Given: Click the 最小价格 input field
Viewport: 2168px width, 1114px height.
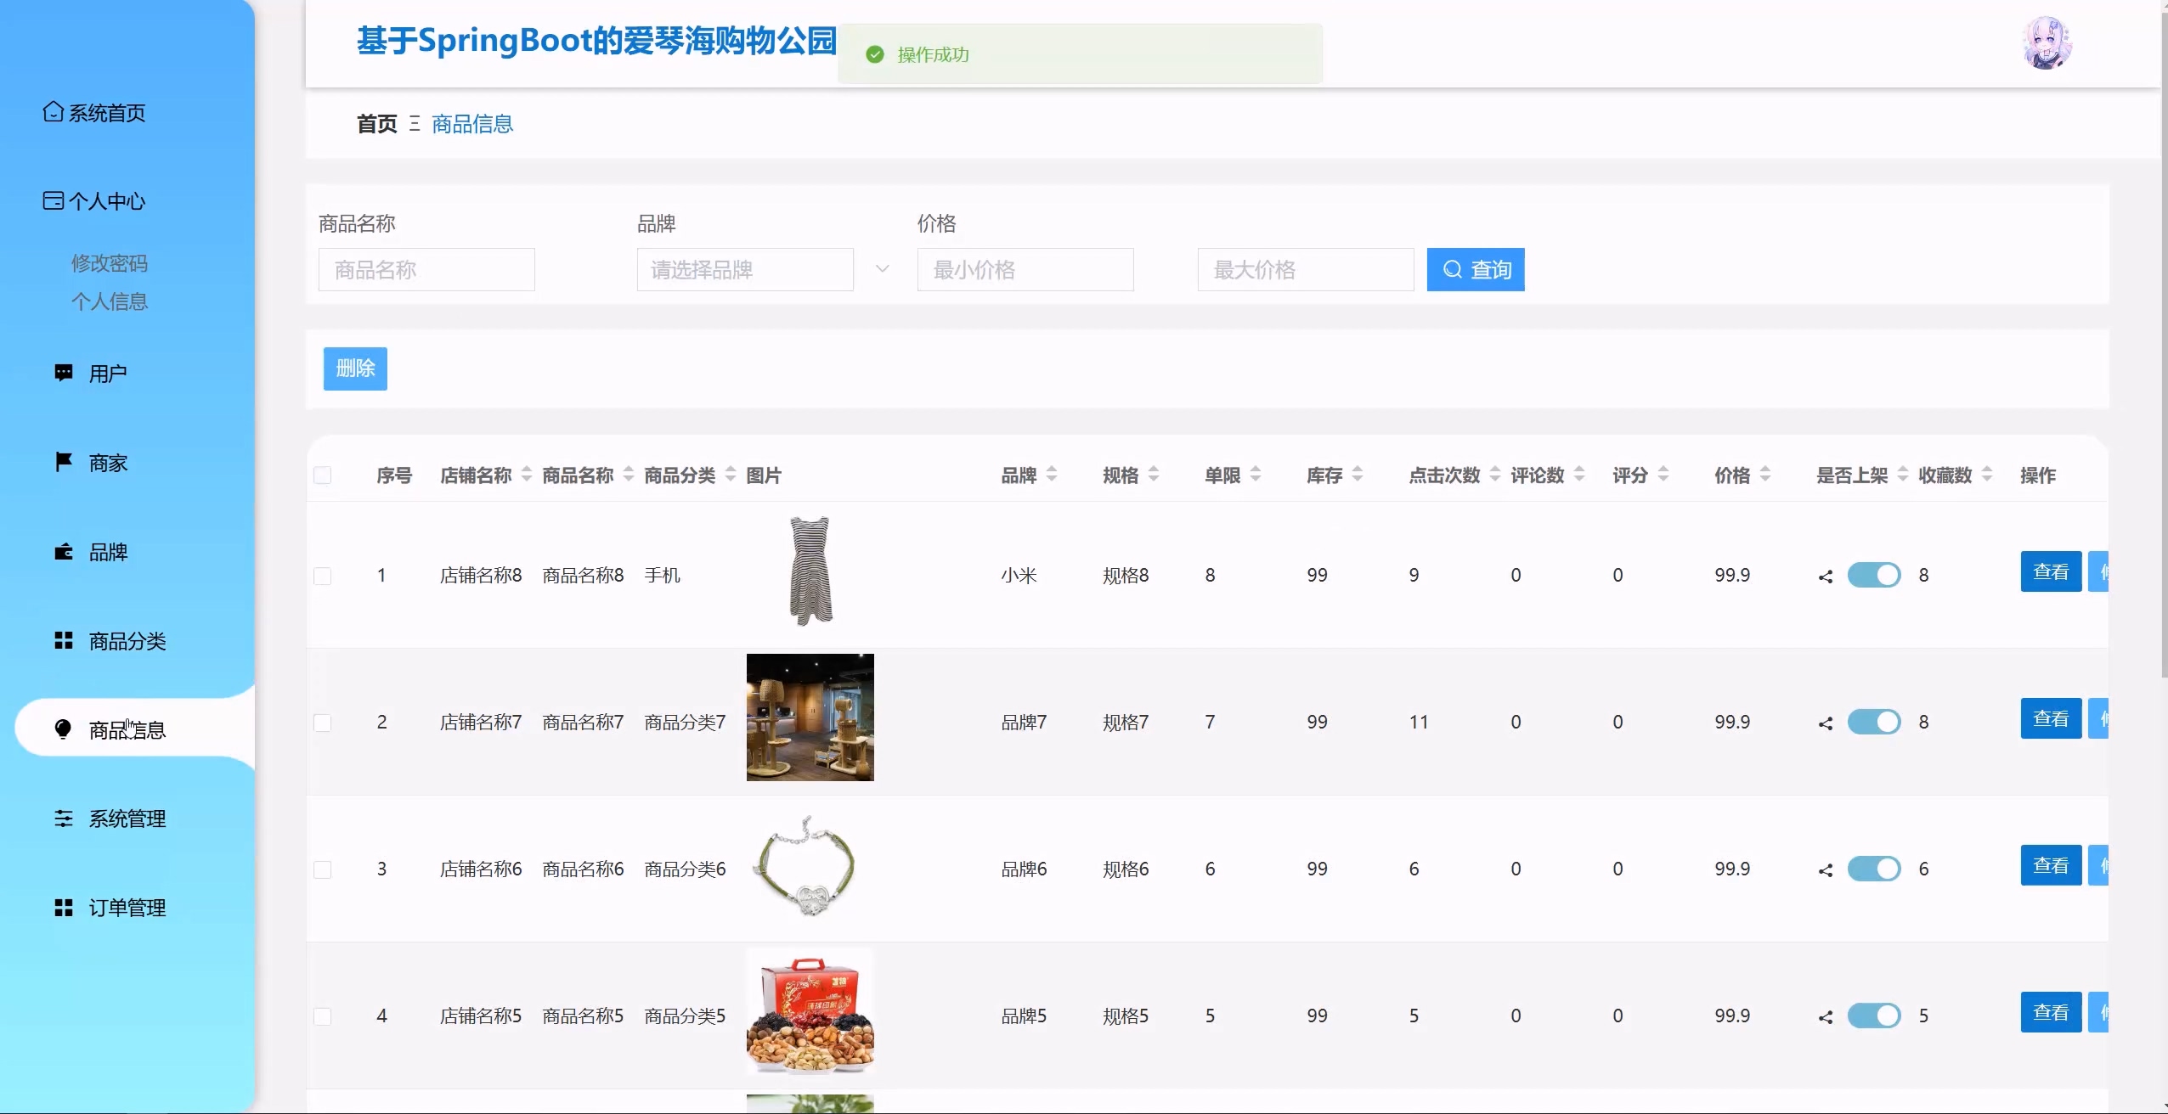Looking at the screenshot, I should tap(1025, 269).
